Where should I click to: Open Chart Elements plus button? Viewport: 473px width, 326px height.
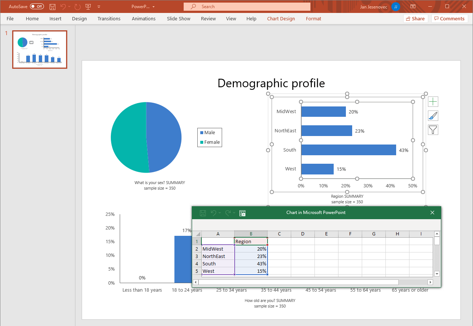click(x=433, y=102)
